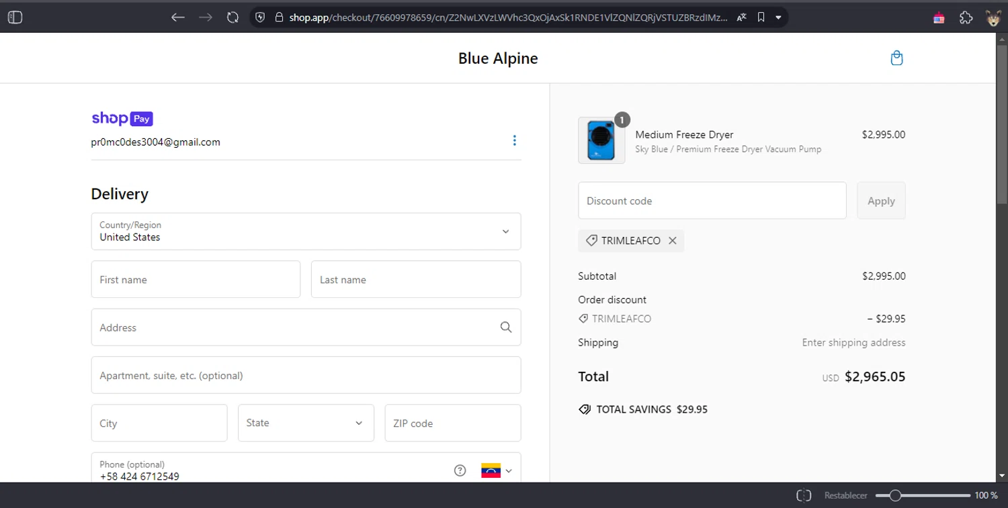Click the email pr0mc0des3004@gmail.com

pyautogui.click(x=156, y=142)
